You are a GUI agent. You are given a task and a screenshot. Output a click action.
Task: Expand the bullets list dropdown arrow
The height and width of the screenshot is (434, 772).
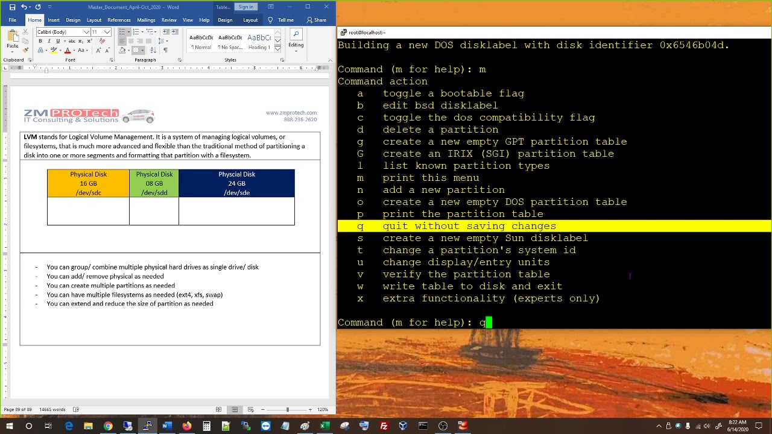click(x=128, y=32)
